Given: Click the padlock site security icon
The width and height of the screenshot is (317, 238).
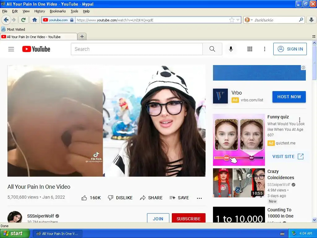Looking at the screenshot, I should (x=72, y=20).
